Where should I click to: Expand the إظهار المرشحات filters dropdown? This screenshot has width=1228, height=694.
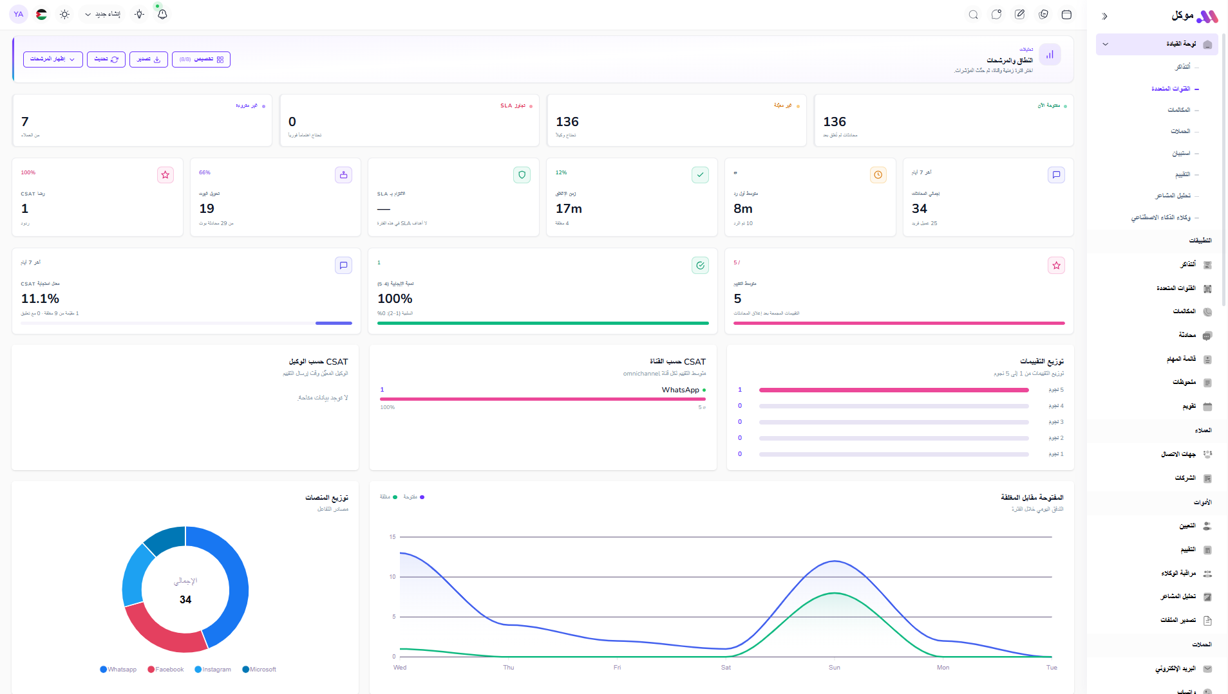[x=53, y=59]
